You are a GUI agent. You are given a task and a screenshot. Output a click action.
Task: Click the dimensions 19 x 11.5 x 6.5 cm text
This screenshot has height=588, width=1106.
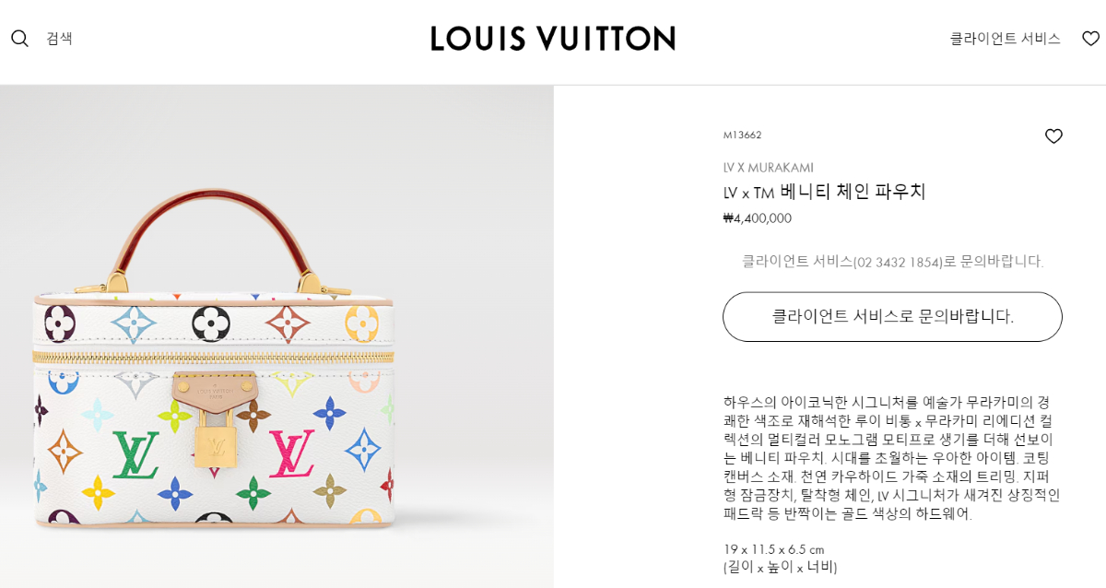773,549
